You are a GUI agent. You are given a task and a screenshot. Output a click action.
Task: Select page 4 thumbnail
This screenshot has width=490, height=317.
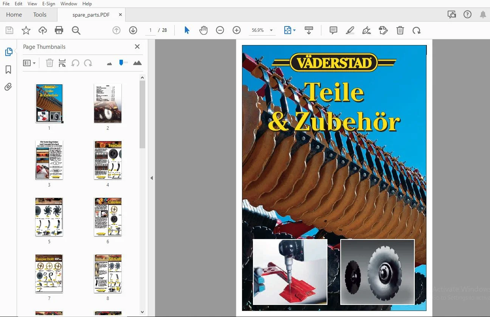pos(108,160)
